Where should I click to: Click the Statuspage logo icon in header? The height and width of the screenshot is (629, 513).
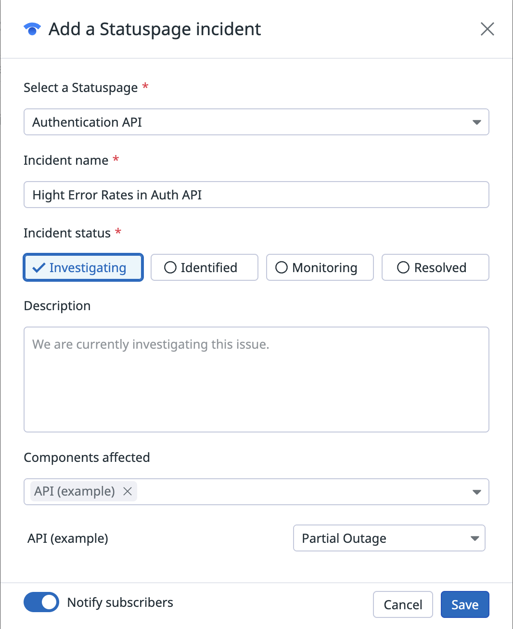tap(32, 29)
